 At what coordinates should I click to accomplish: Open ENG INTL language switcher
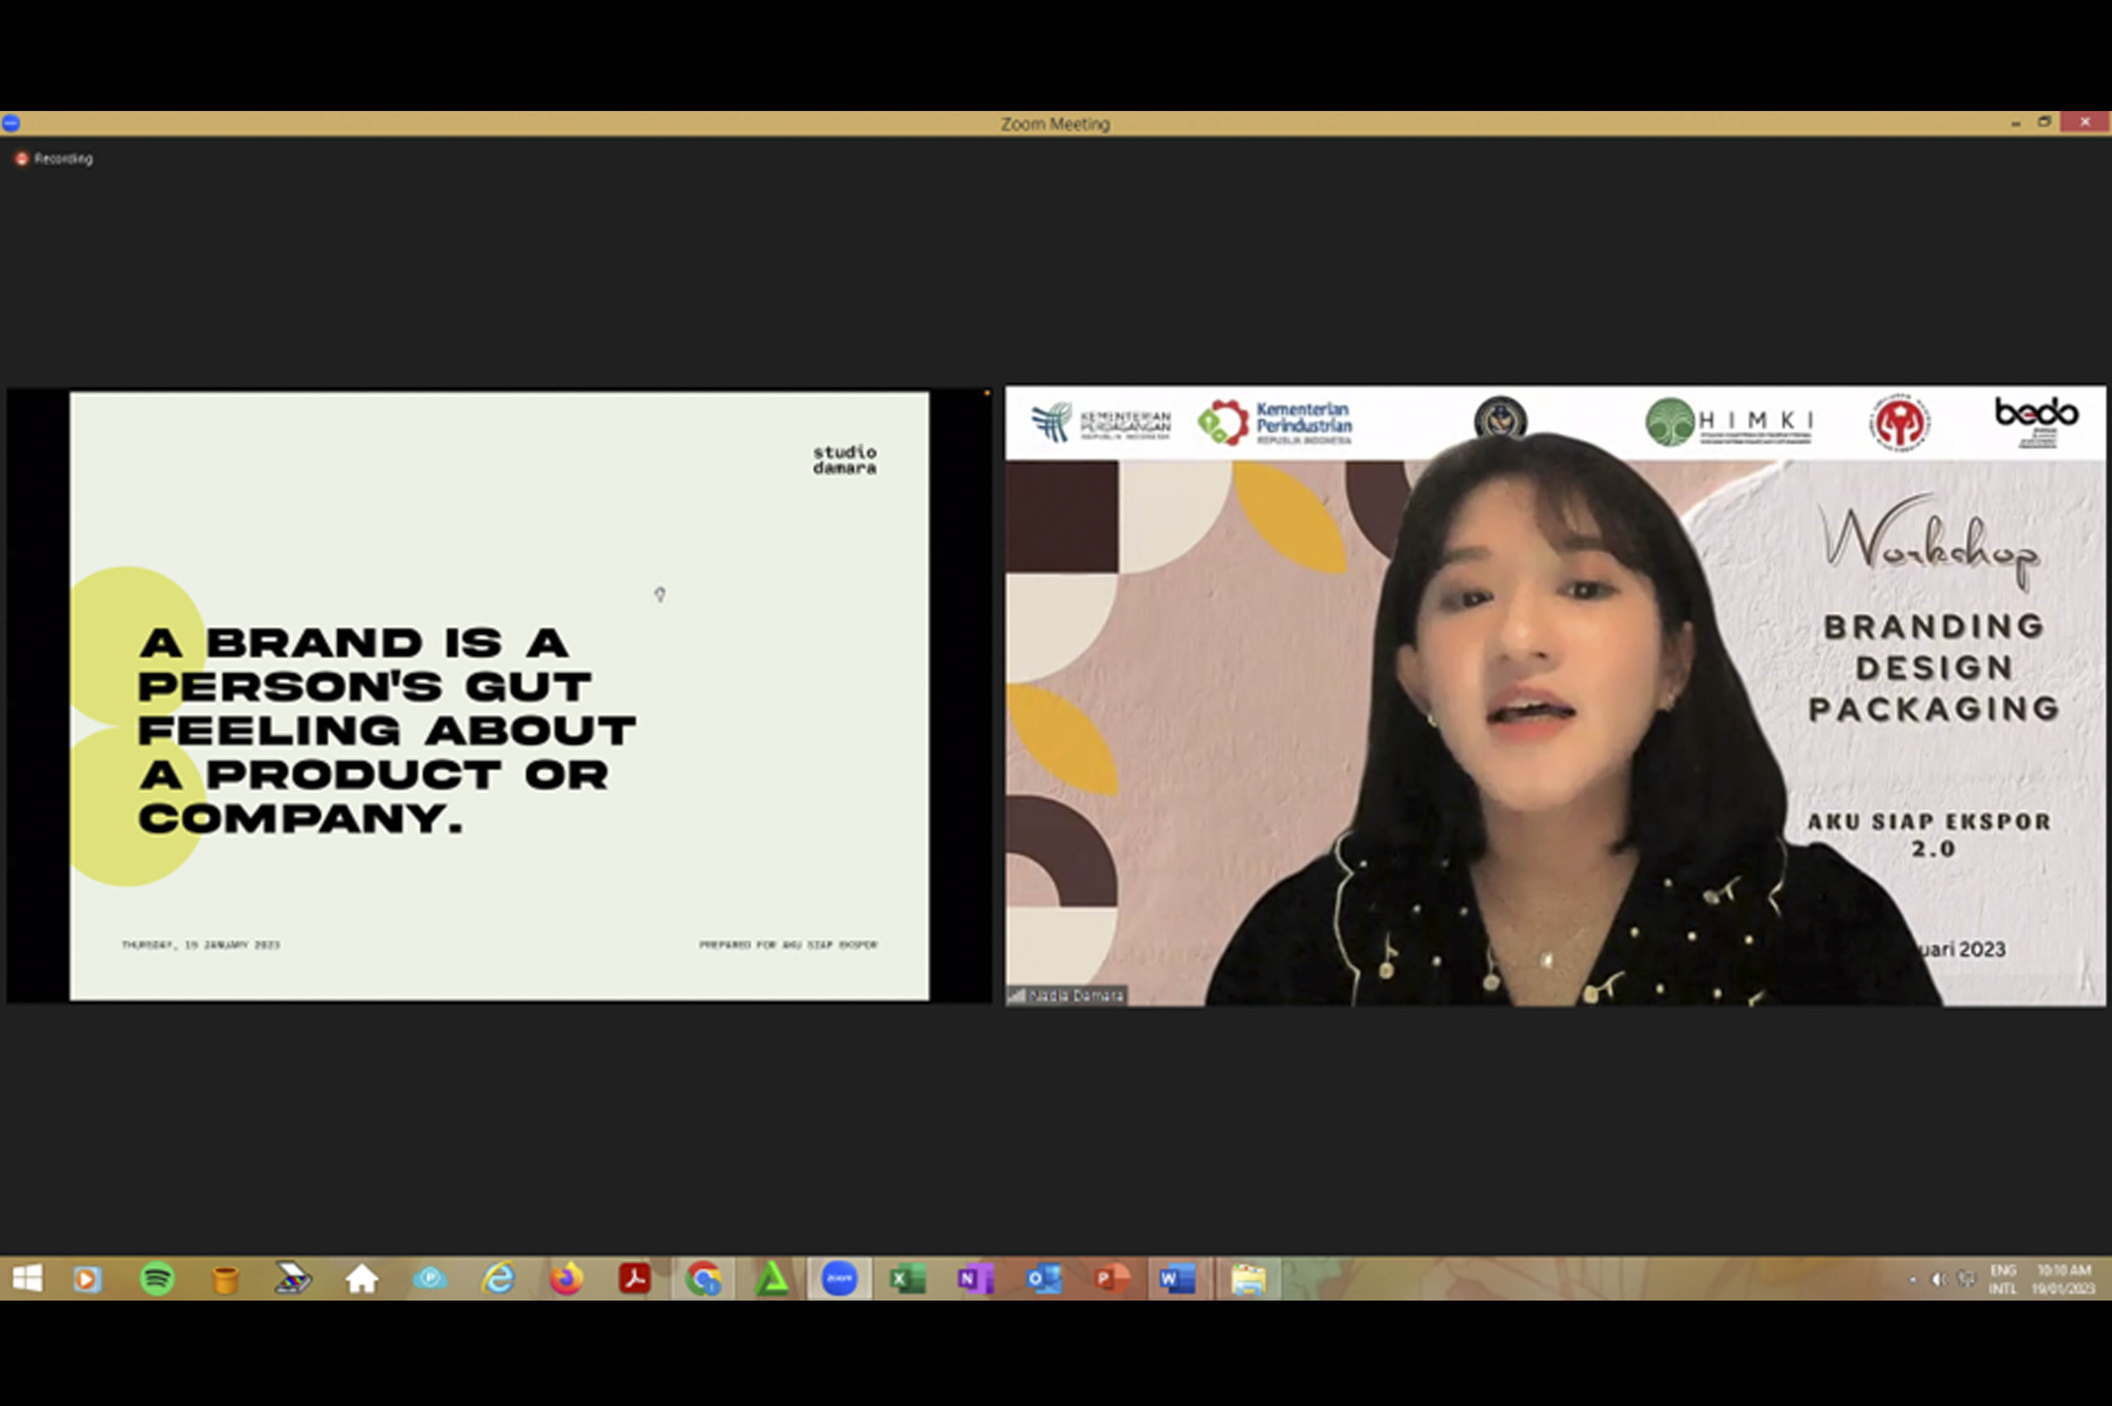(2003, 1280)
